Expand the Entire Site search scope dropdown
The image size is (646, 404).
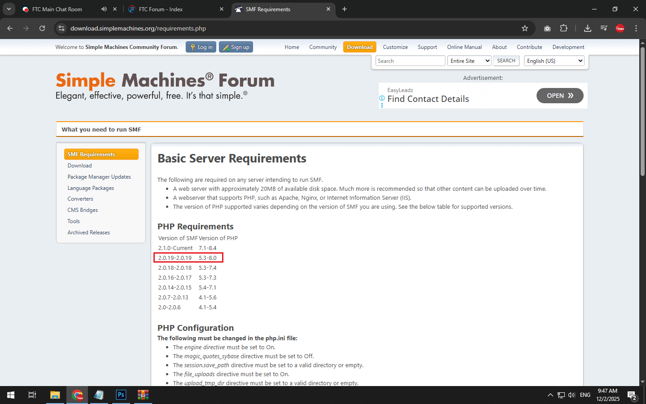[x=470, y=61]
